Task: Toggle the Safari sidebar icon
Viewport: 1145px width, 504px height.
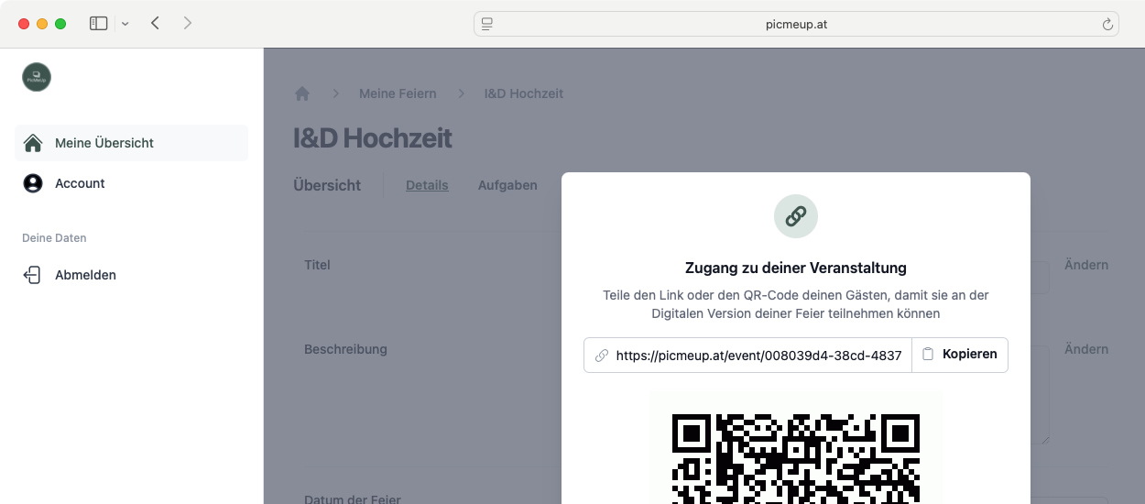Action: (99, 24)
